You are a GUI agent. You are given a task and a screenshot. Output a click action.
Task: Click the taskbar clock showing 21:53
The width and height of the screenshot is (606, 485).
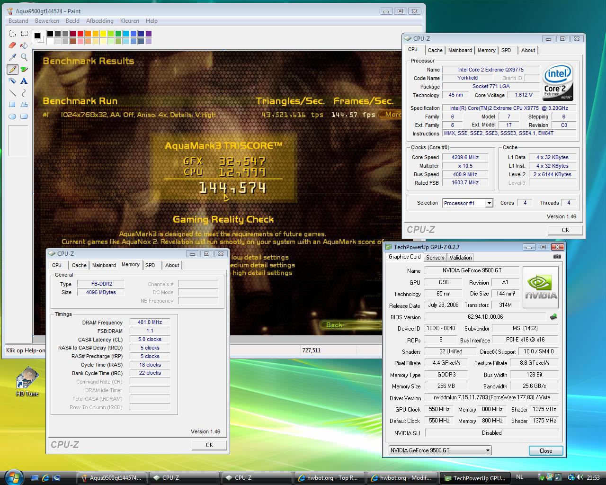[x=593, y=477]
